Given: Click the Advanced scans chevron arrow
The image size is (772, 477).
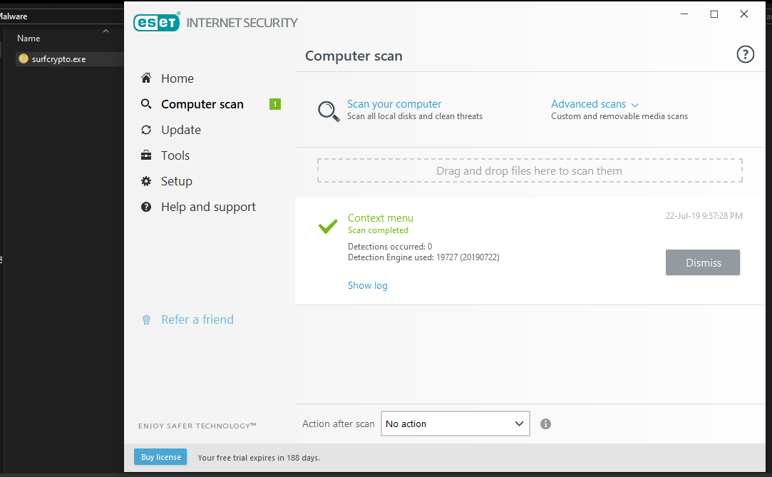Looking at the screenshot, I should point(634,105).
